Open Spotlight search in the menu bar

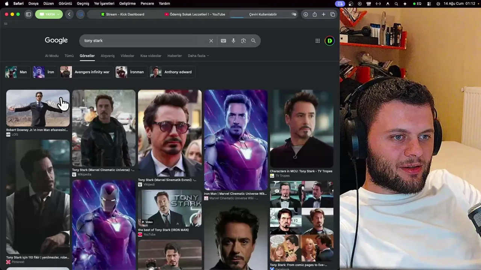coord(396,3)
